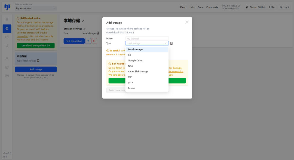The image size is (294, 160).
Task: Open the Labs link in header
Action: point(192,7)
